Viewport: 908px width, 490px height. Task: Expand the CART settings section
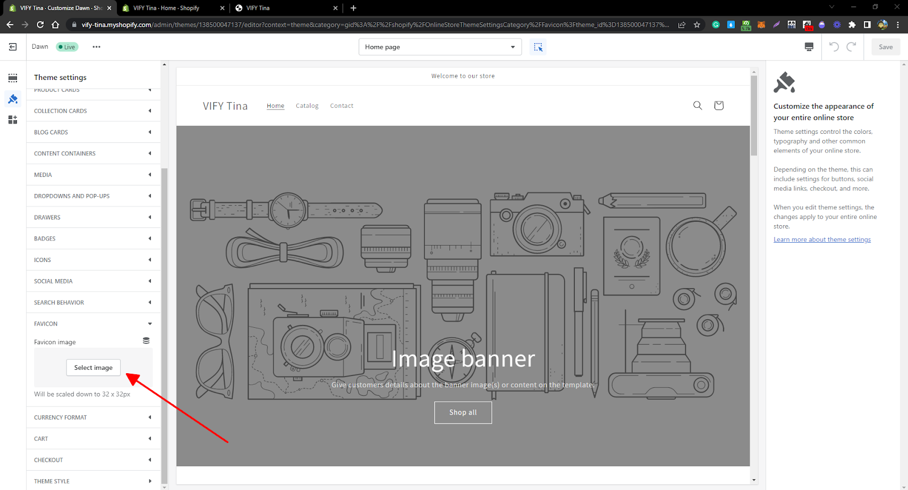coord(93,439)
